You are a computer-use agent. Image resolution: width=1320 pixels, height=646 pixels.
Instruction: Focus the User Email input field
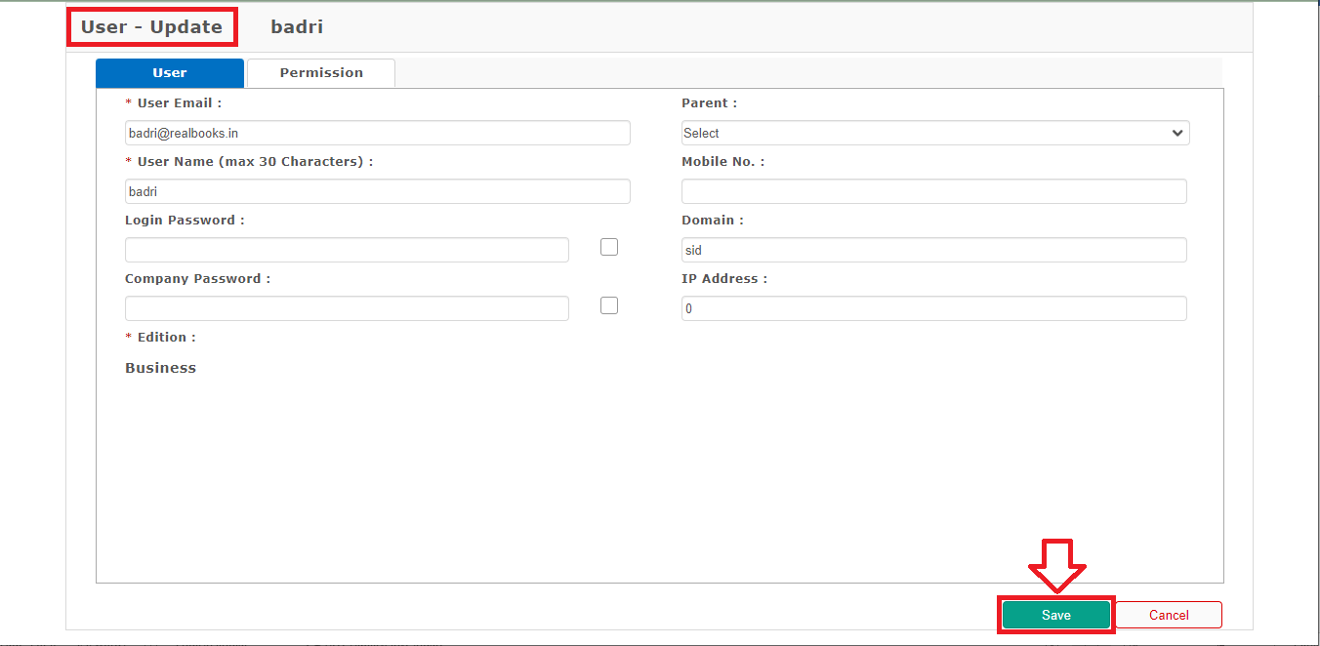pos(377,133)
